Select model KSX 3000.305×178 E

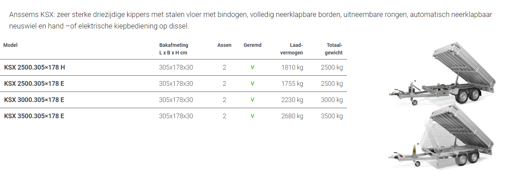point(34,100)
